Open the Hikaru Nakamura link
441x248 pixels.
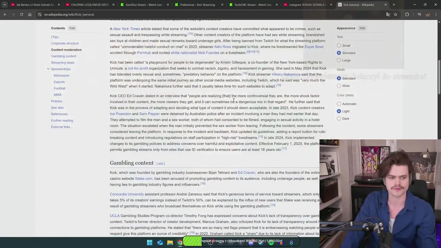pyautogui.click(x=286, y=74)
